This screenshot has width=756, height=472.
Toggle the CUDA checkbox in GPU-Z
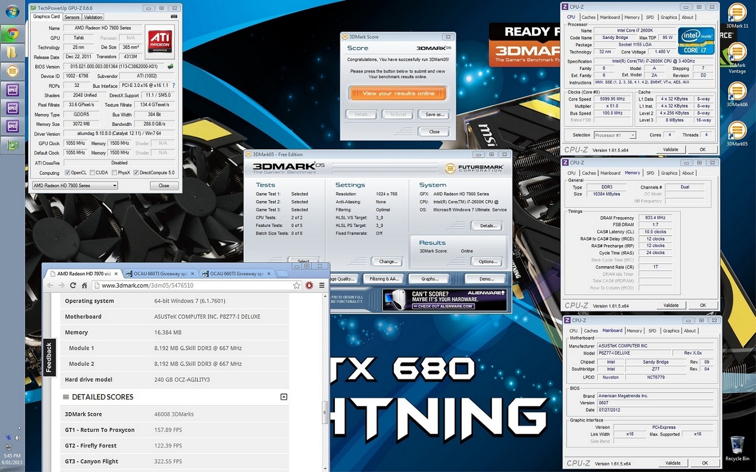(x=93, y=173)
